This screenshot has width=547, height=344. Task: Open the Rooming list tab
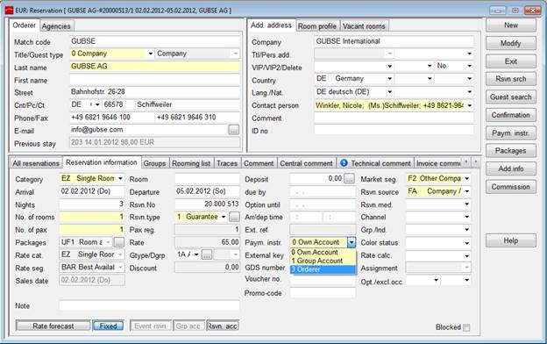(x=191, y=163)
